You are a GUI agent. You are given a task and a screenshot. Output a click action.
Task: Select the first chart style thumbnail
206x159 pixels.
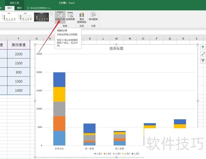point(9,17)
